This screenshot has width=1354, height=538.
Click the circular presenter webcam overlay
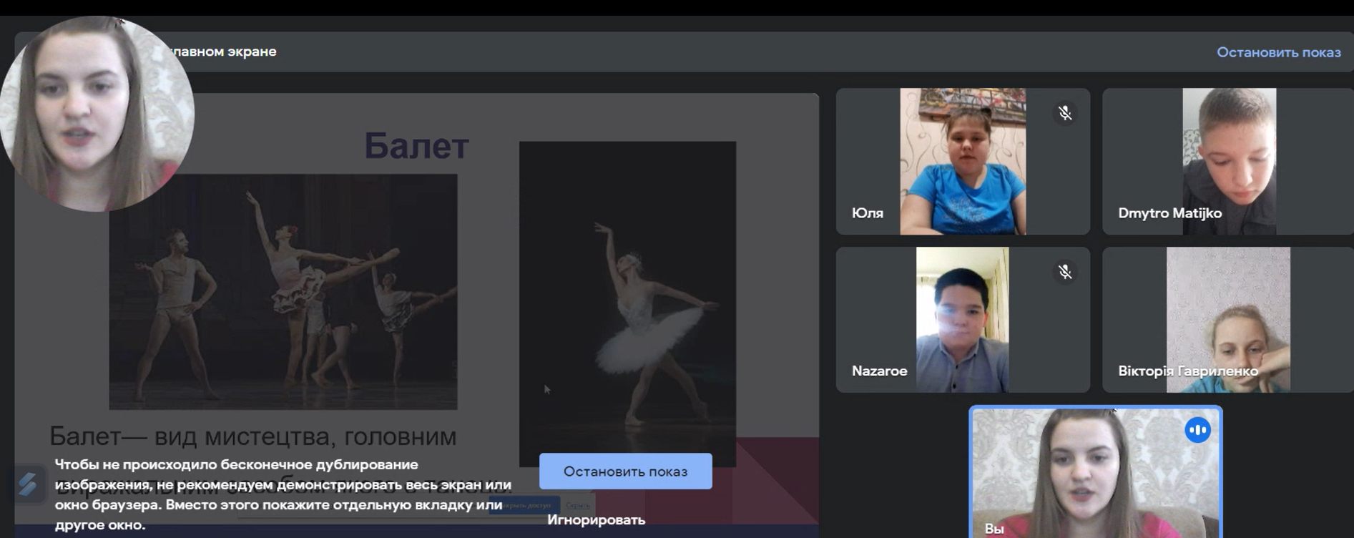97,114
